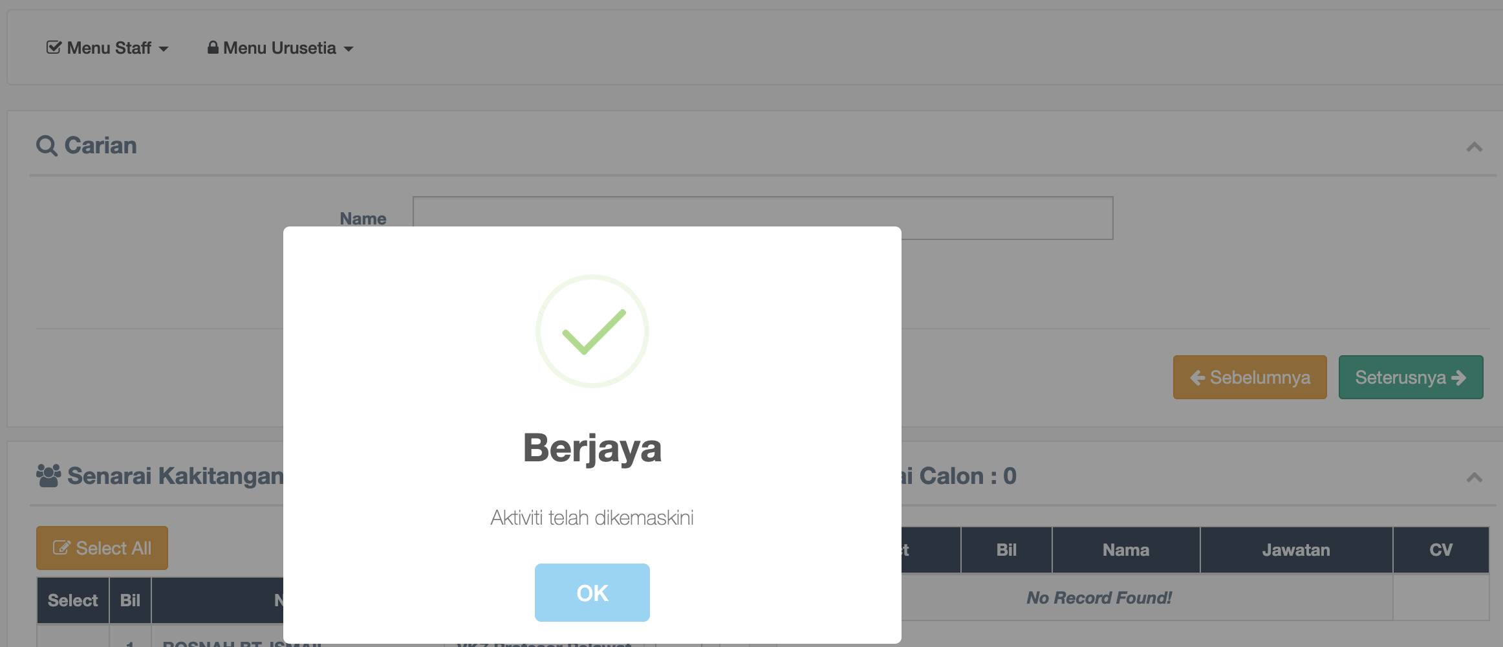This screenshot has width=1503, height=647.
Task: Click the right arrow icon on Seterusnya
Action: pyautogui.click(x=1459, y=378)
